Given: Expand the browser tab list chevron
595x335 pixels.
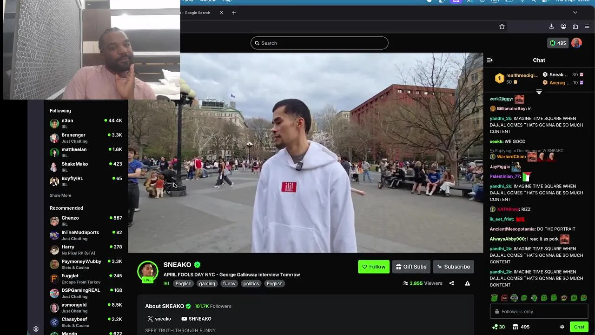Looking at the screenshot, I should click(575, 13).
